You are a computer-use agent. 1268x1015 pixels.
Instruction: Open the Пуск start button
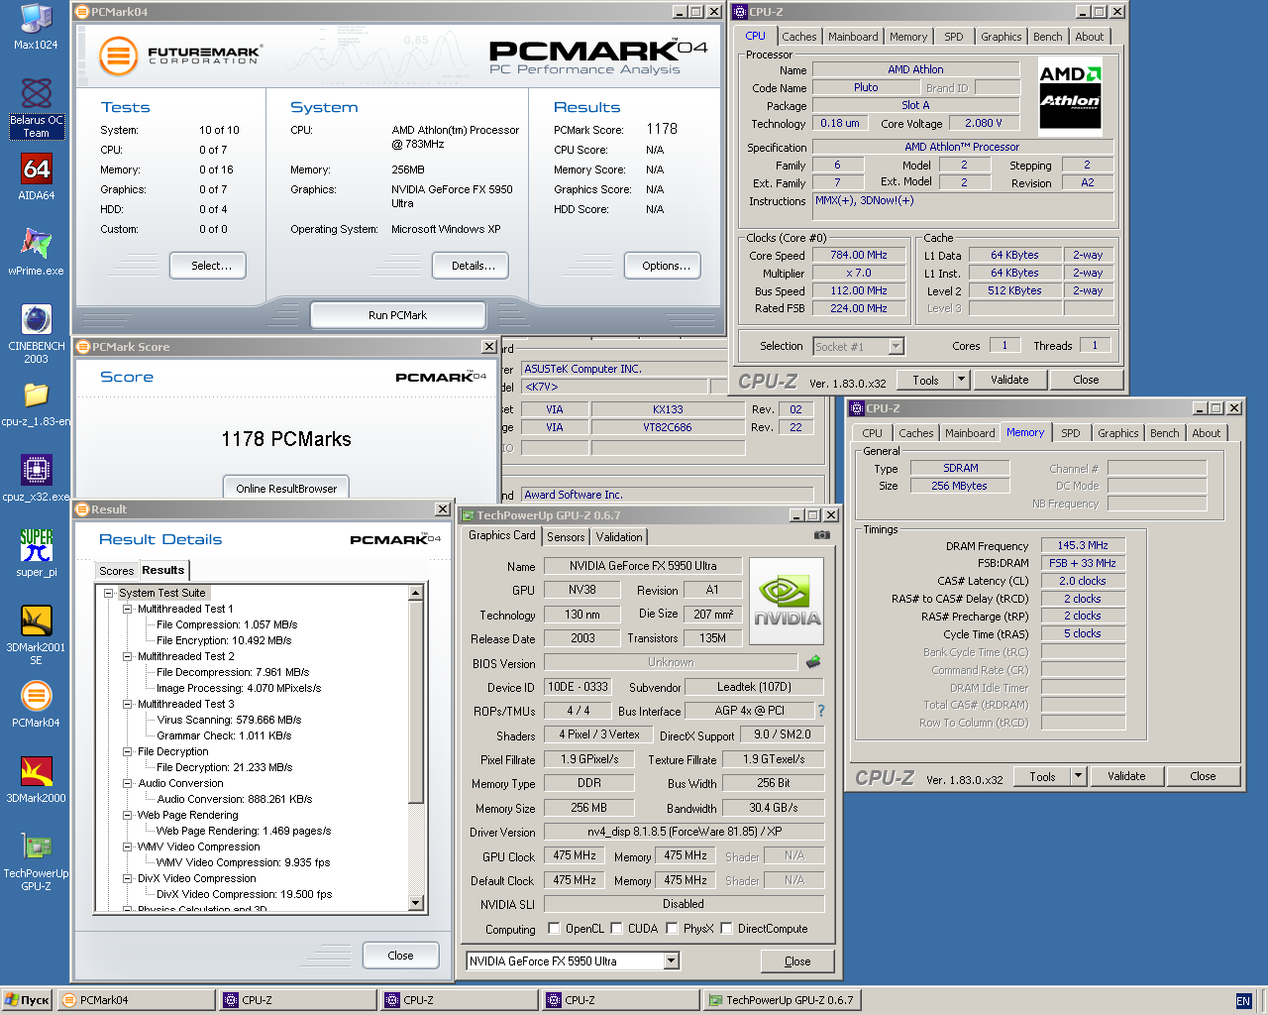pyautogui.click(x=27, y=1000)
